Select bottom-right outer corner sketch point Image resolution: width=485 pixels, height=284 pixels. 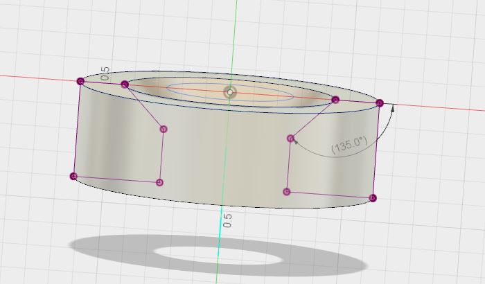(x=373, y=198)
